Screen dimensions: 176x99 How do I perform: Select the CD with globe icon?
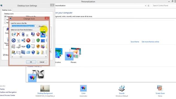14,34
